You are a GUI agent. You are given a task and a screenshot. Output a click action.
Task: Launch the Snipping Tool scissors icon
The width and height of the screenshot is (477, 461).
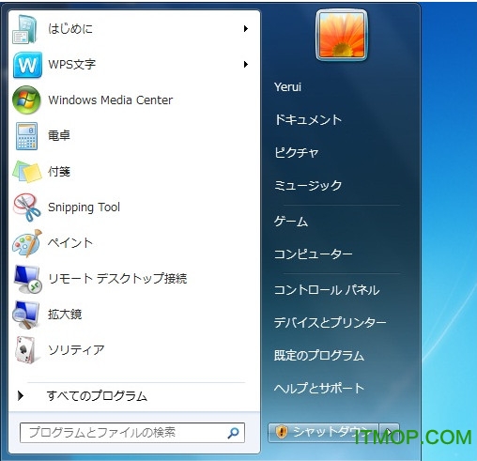[26, 207]
